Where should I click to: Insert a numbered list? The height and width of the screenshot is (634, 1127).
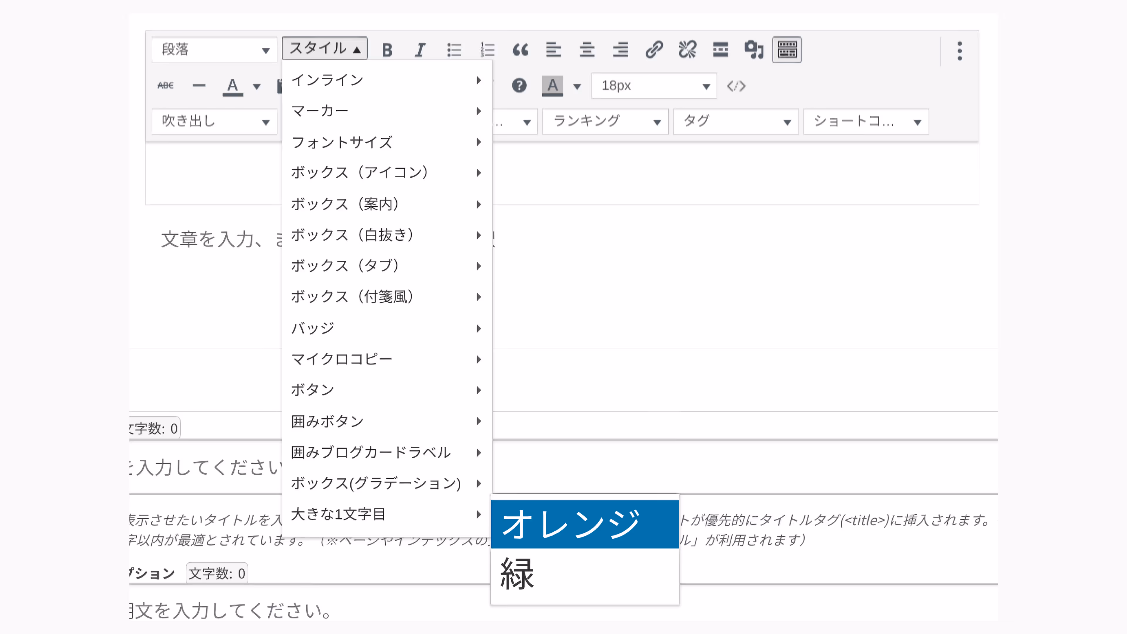coord(487,50)
